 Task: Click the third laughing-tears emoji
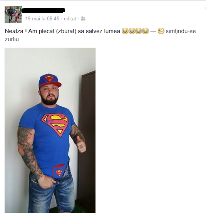138,31
